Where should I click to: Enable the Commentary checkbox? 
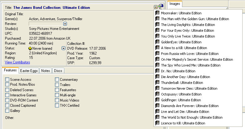[57, 79]
